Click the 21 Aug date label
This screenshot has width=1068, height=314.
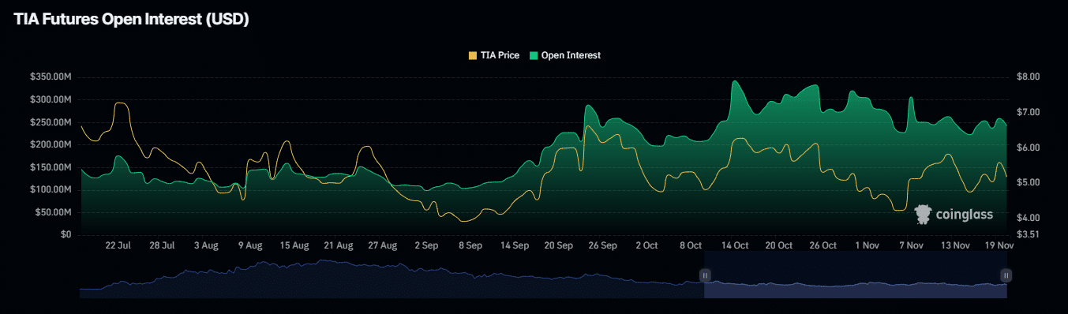339,245
